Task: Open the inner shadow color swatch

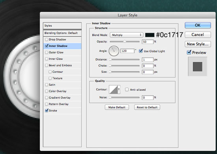Action: pos(150,35)
